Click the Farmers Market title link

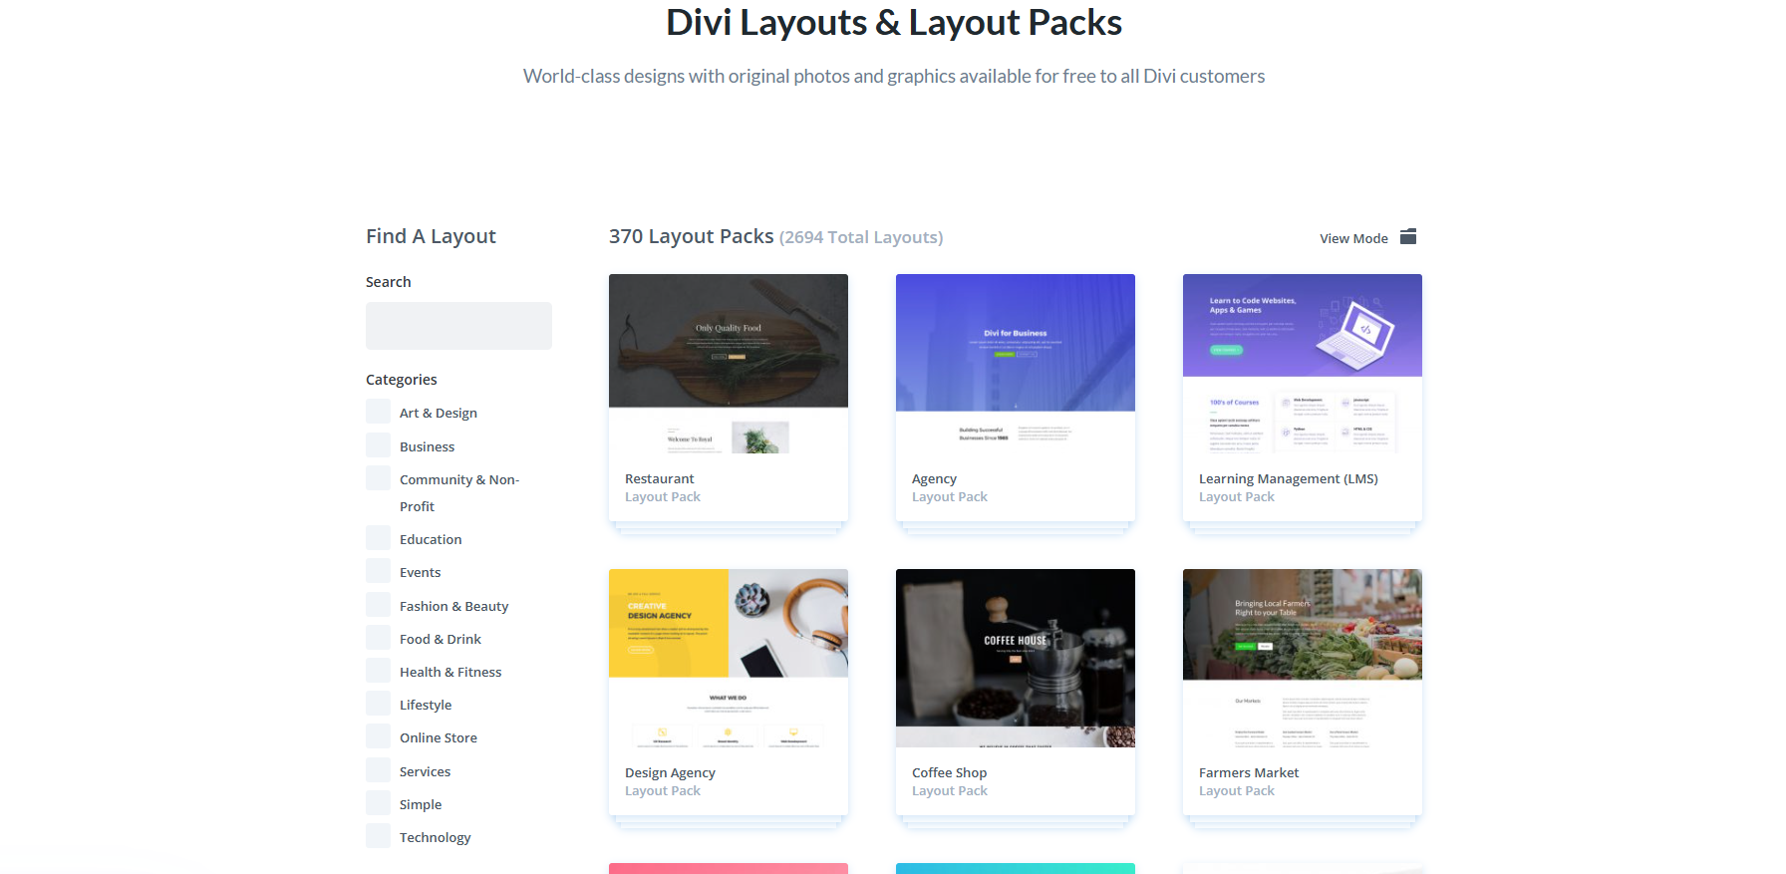coord(1249,772)
